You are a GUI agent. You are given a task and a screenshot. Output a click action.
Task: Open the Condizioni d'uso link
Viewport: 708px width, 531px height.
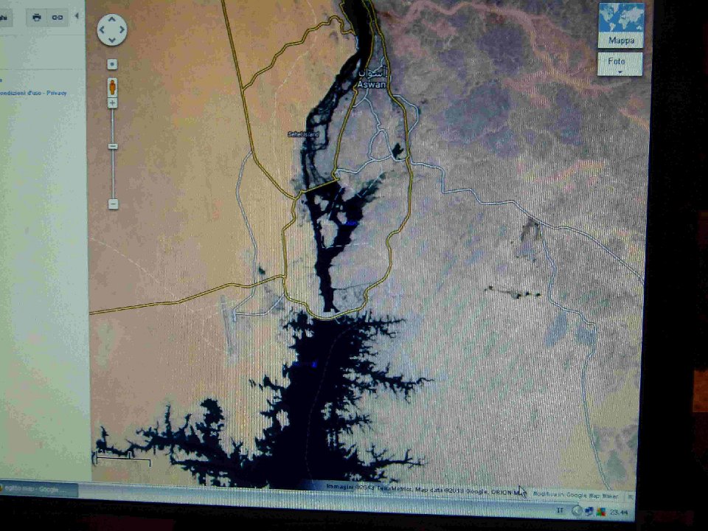[x=20, y=93]
